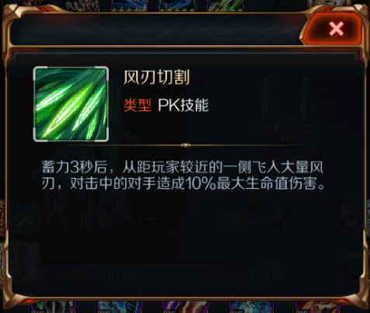
Task: Click the dark blue thumbnail at top center
Action: pyautogui.click(x=176, y=5)
